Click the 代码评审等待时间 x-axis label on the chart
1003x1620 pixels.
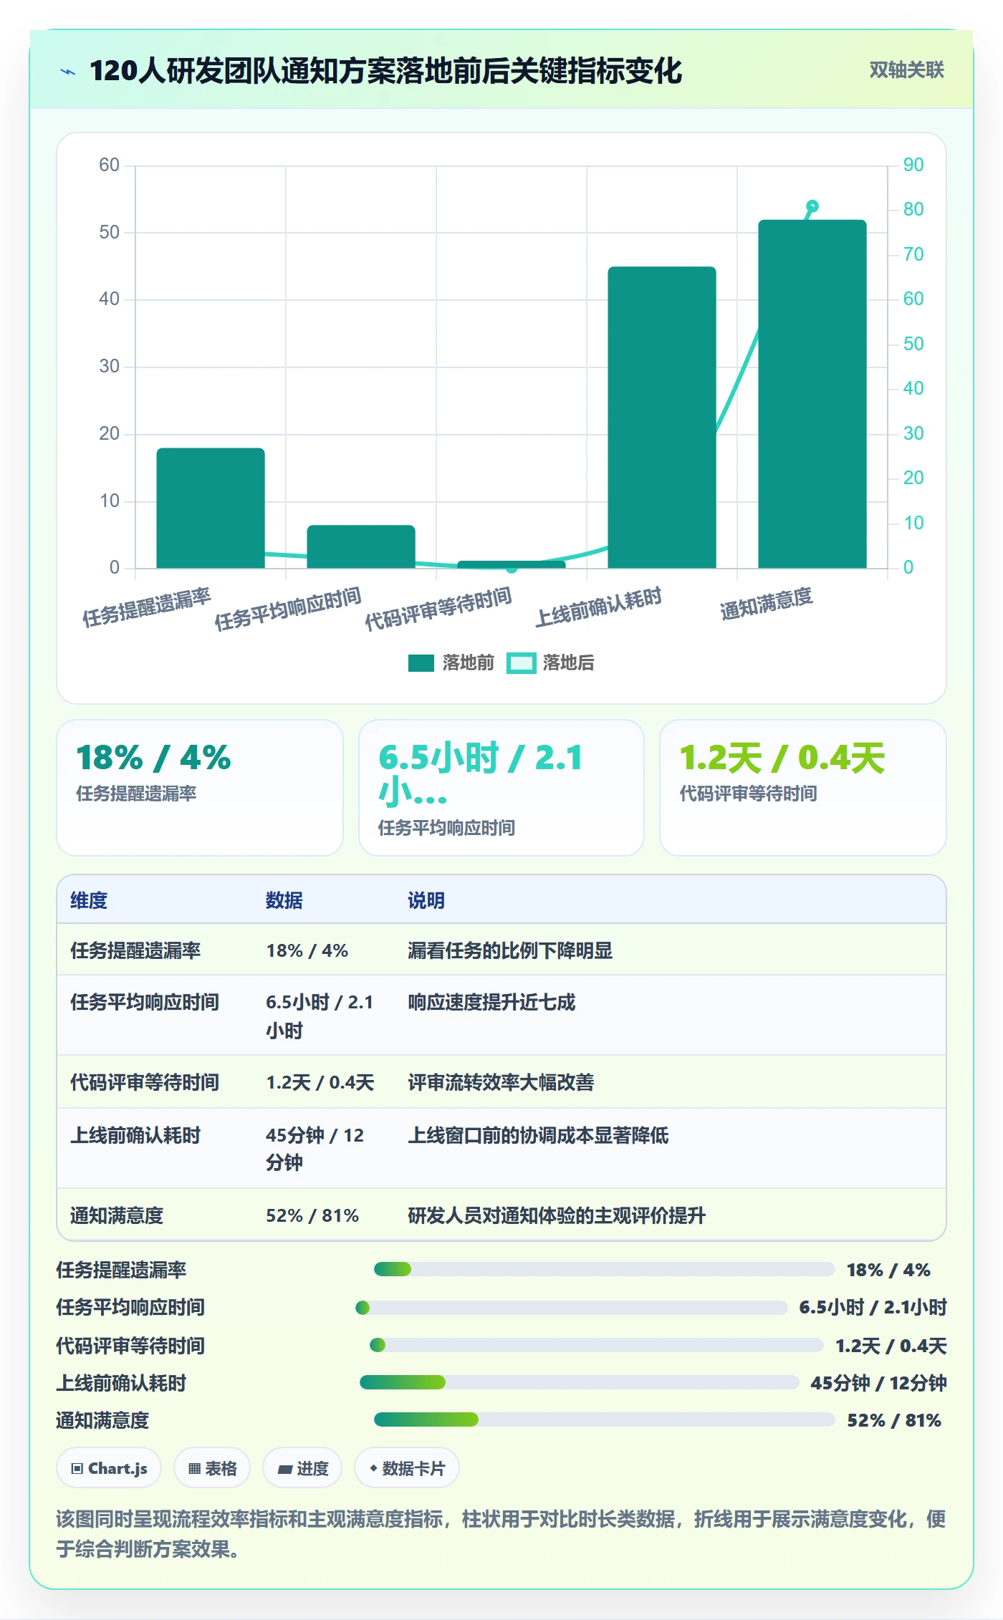point(438,608)
